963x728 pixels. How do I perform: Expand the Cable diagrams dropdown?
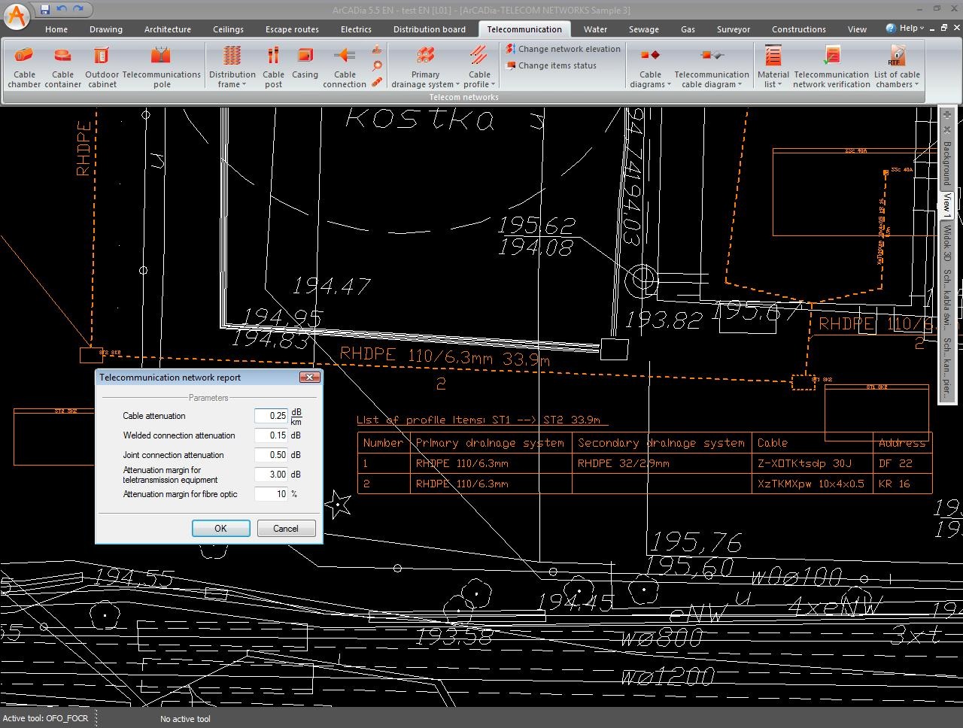click(x=651, y=84)
